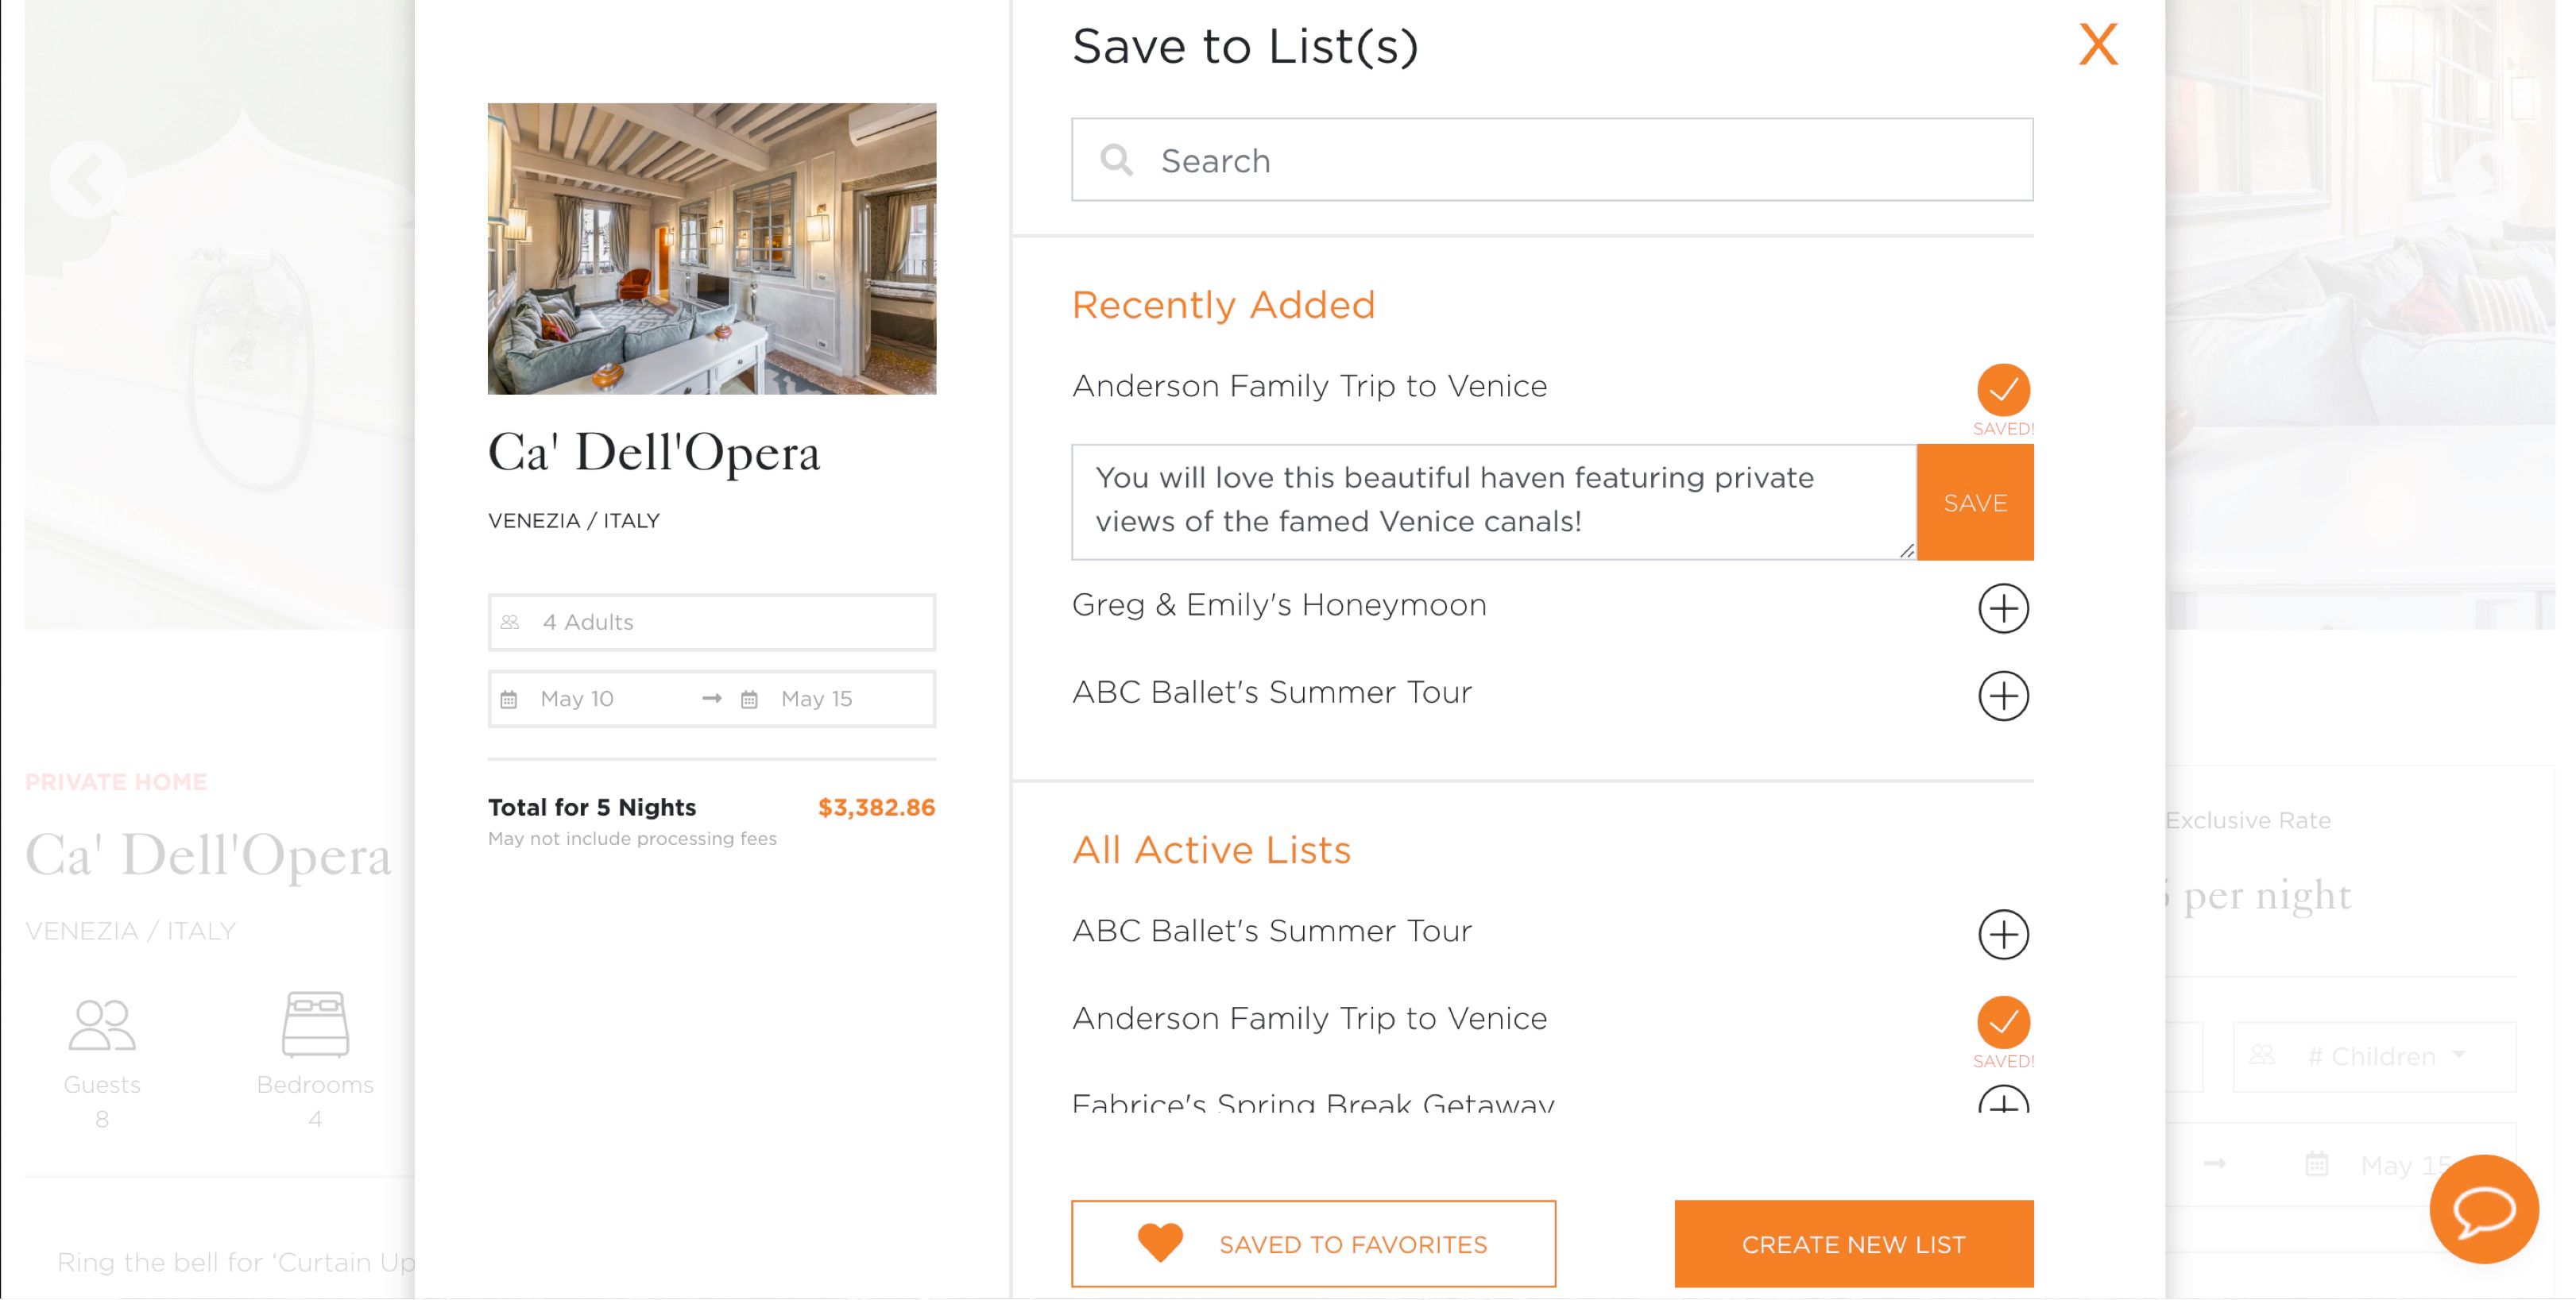This screenshot has width=2576, height=1300.
Task: Click the resize handle of note textarea
Action: (x=1906, y=550)
